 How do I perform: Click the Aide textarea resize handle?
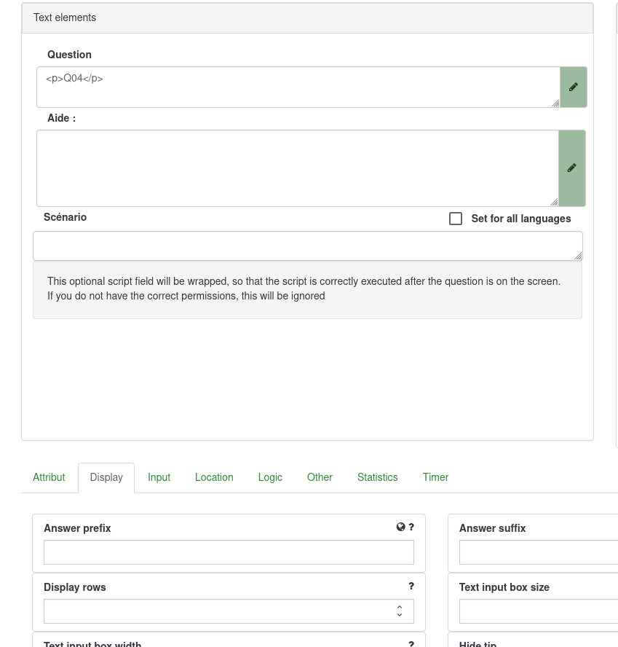(x=554, y=202)
